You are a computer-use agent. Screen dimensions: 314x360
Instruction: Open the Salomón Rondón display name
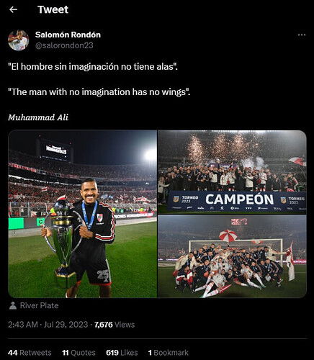pos(68,35)
